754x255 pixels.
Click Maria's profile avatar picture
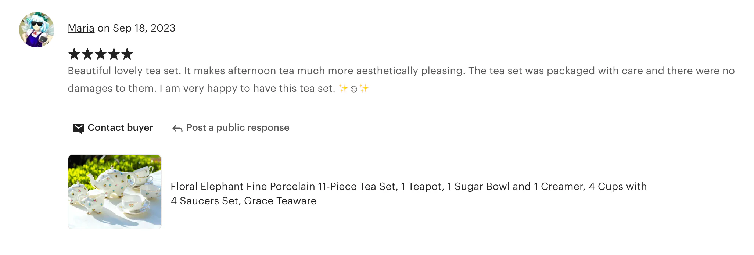click(x=37, y=30)
